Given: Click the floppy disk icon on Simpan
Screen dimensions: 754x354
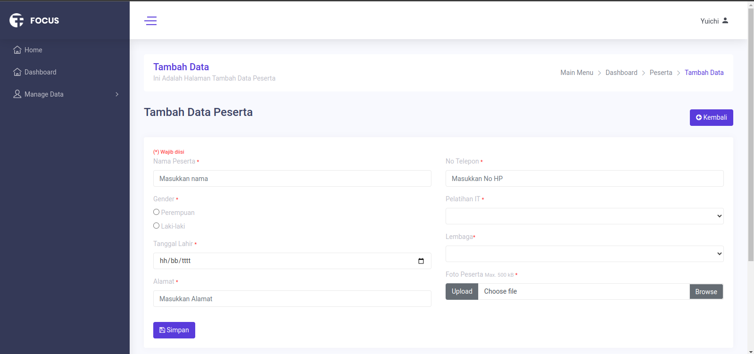Looking at the screenshot, I should 162,330.
